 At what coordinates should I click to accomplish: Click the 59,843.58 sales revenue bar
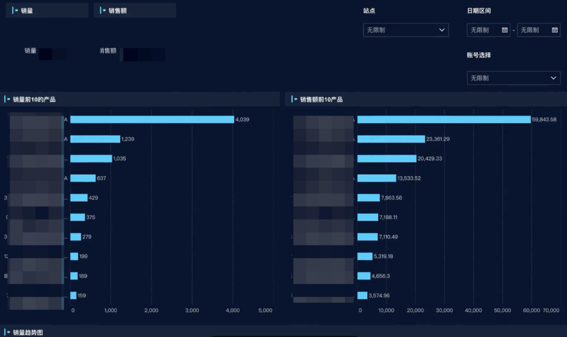tap(444, 120)
